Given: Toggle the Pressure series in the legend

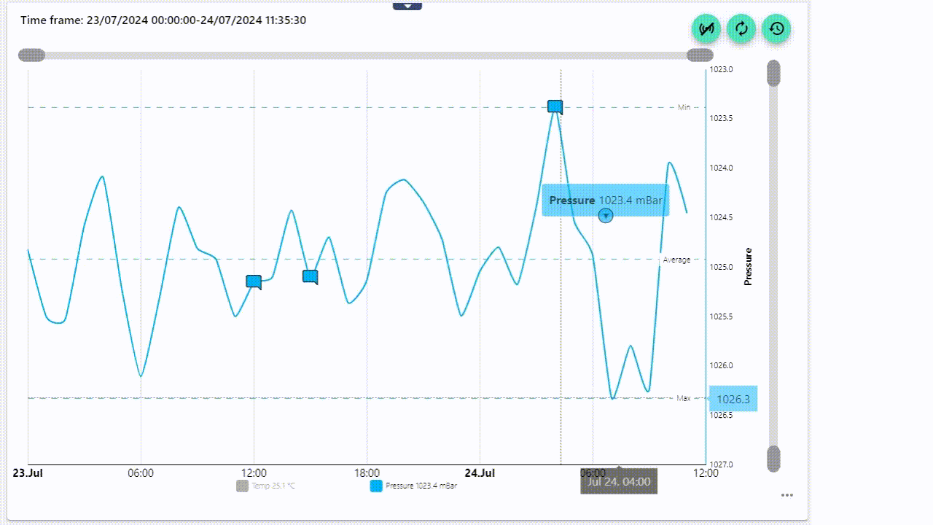Looking at the screenshot, I should pos(421,486).
